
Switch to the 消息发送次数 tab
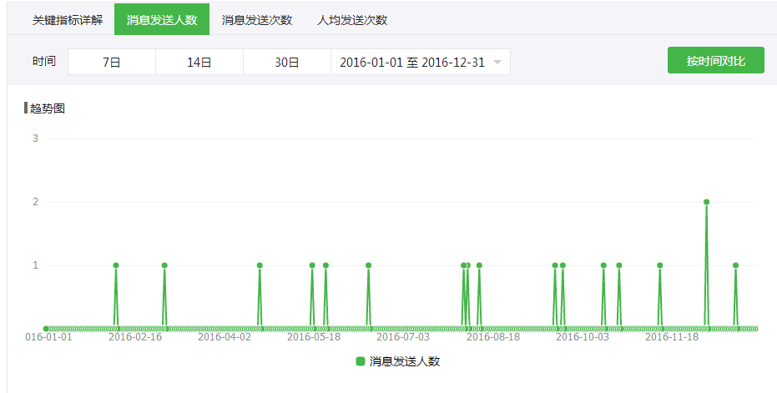click(257, 19)
